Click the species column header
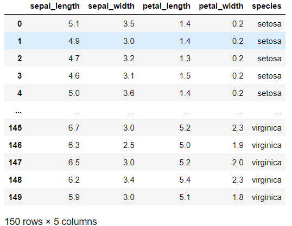The image size is (292, 226). click(x=266, y=7)
